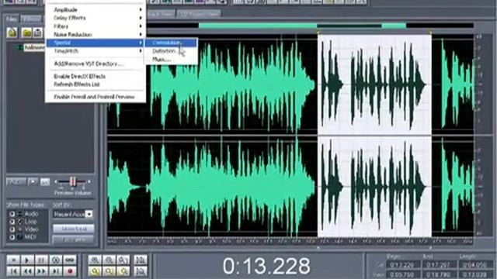Image resolution: width=497 pixels, height=279 pixels.
Task: Click the Go to End transport button
Action: click(x=56, y=271)
